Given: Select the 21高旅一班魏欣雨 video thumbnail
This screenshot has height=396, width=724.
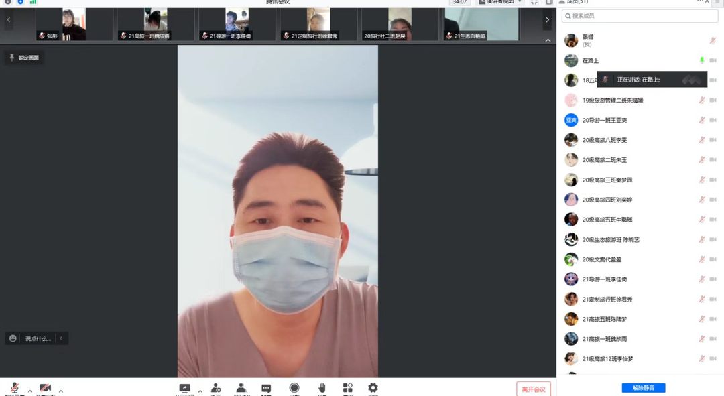Looking at the screenshot, I should coord(156,24).
